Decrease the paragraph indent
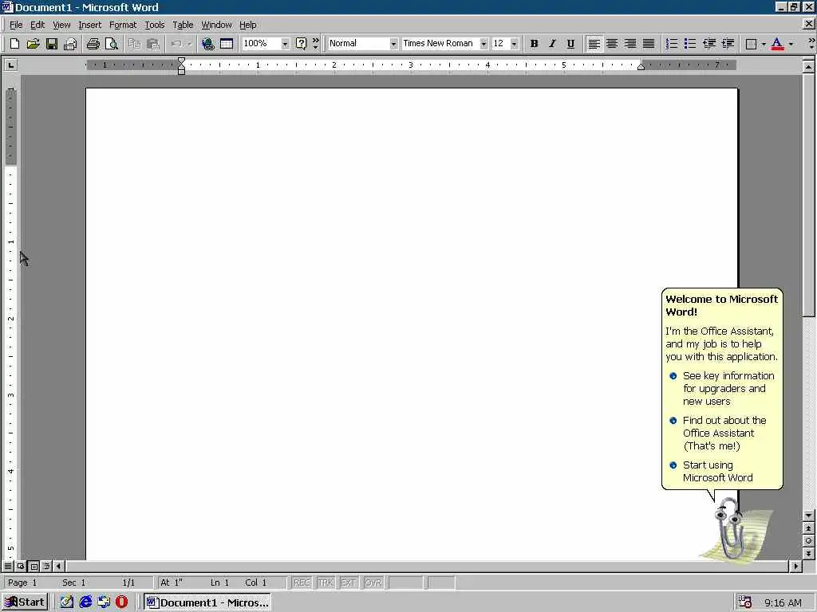 [x=708, y=44]
